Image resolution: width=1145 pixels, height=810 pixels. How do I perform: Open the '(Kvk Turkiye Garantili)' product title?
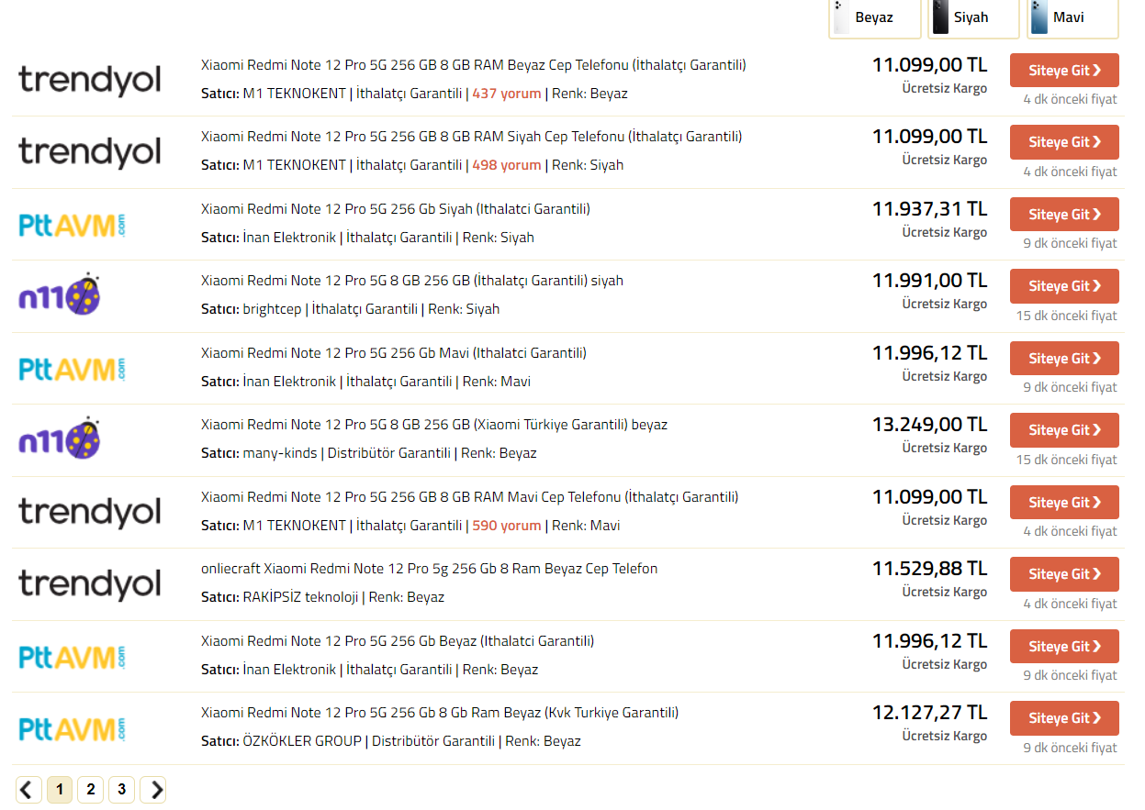pyautogui.click(x=440, y=713)
